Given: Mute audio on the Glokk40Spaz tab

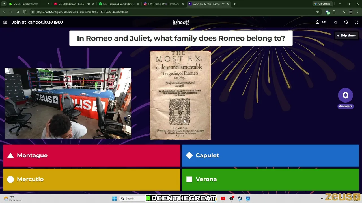Looking at the screenshot, I should click(89, 4).
